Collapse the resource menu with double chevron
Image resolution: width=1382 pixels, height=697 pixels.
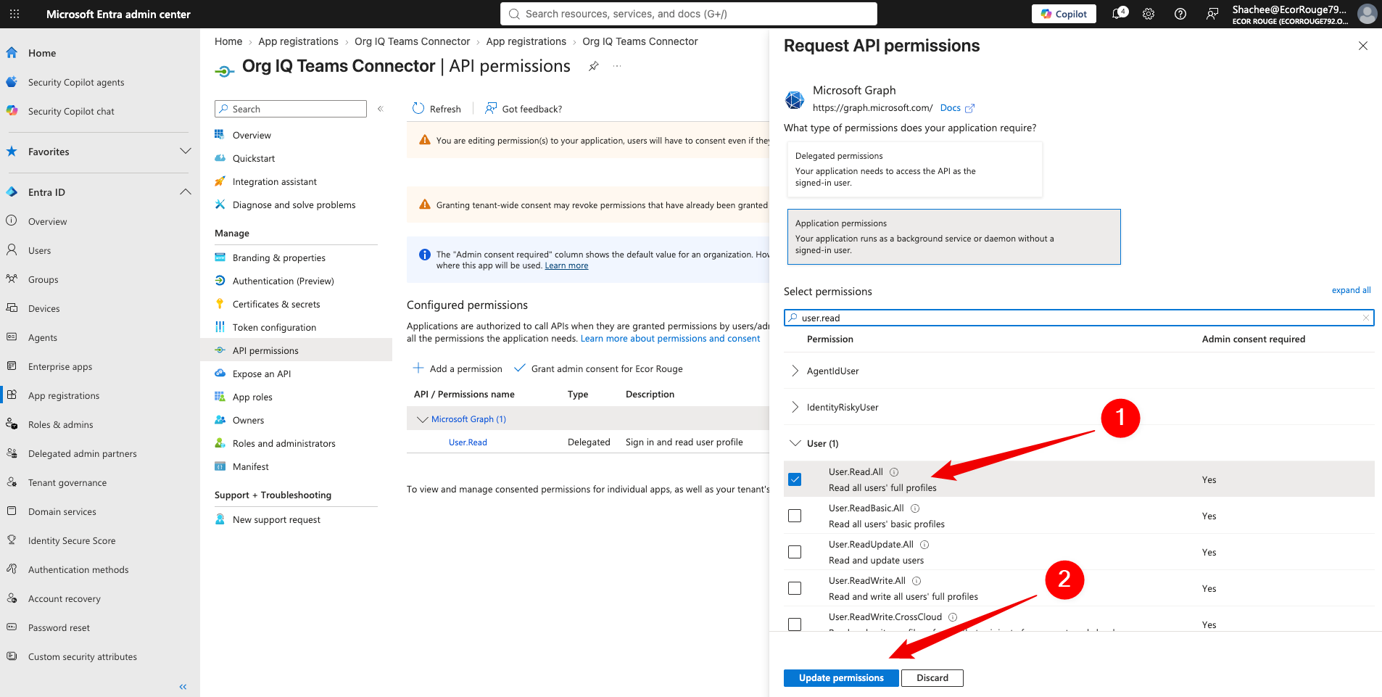click(x=380, y=109)
